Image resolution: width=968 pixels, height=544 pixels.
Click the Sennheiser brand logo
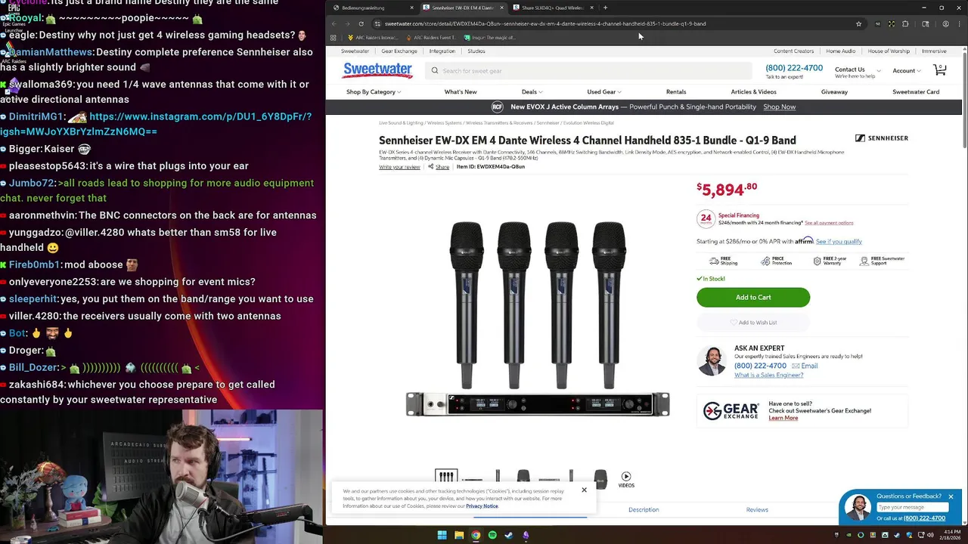pyautogui.click(x=882, y=138)
